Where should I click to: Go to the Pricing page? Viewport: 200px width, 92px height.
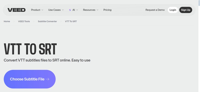click(107, 10)
